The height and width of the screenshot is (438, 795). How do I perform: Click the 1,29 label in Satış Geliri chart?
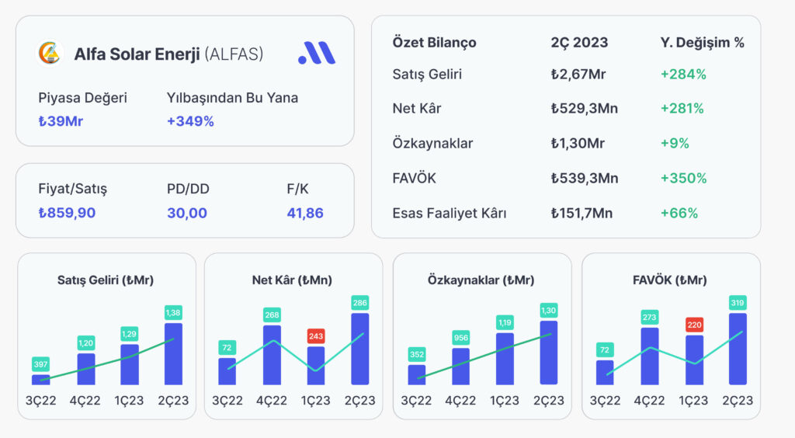pyautogui.click(x=130, y=334)
